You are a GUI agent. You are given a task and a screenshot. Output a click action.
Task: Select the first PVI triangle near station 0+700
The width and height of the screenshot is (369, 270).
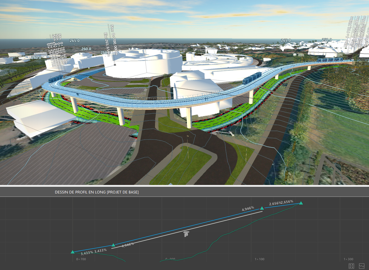(73, 252)
